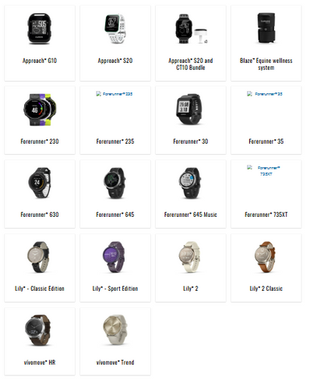Choose the Forerunner 230 multi-color watch image

40,110
